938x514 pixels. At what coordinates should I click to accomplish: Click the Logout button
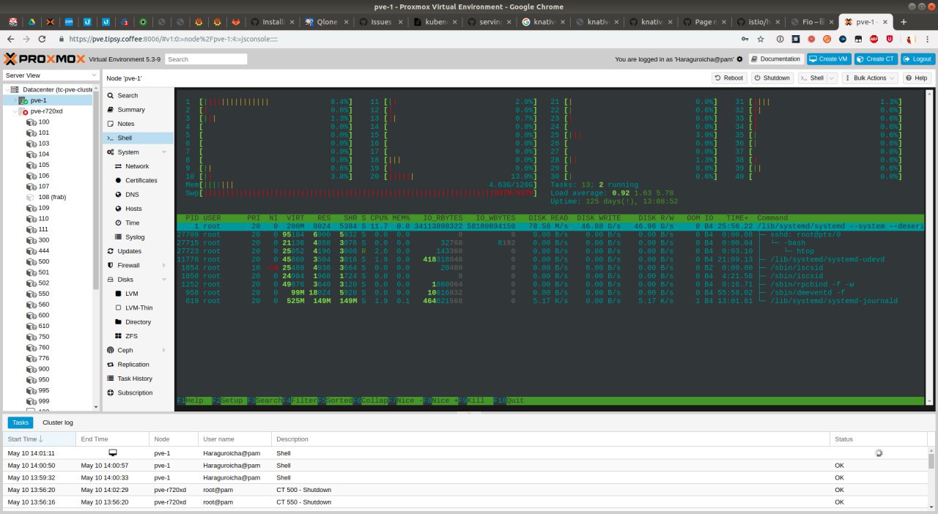(x=917, y=59)
